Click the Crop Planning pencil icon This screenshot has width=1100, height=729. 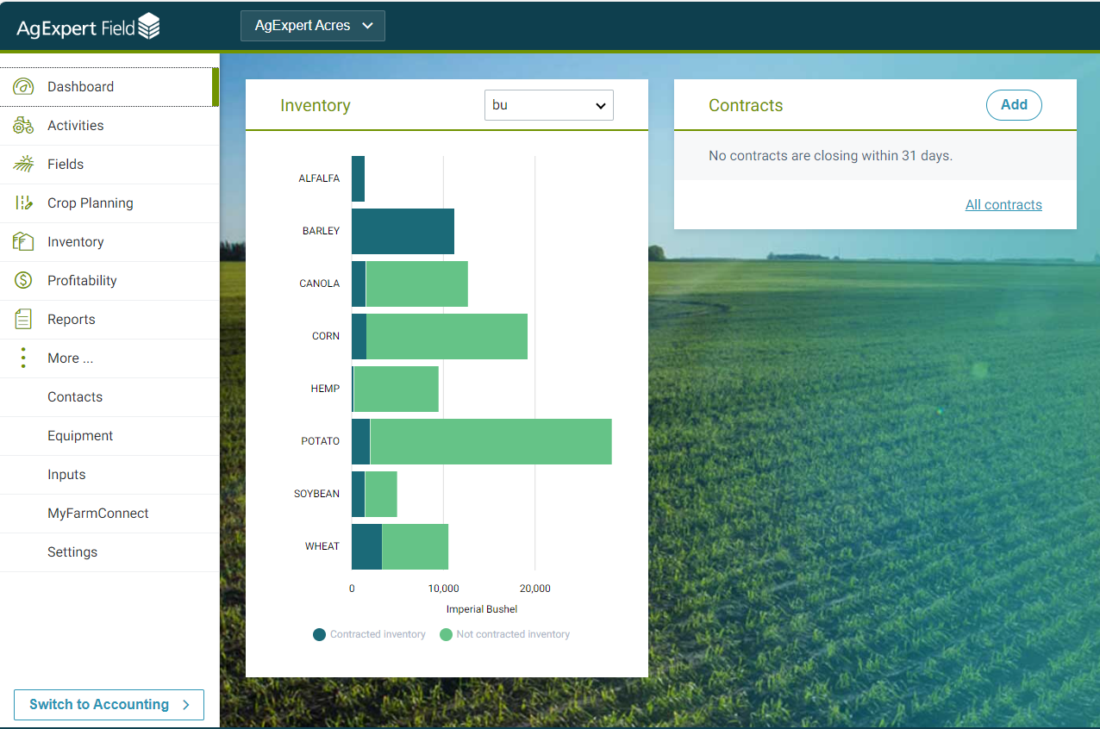click(23, 203)
